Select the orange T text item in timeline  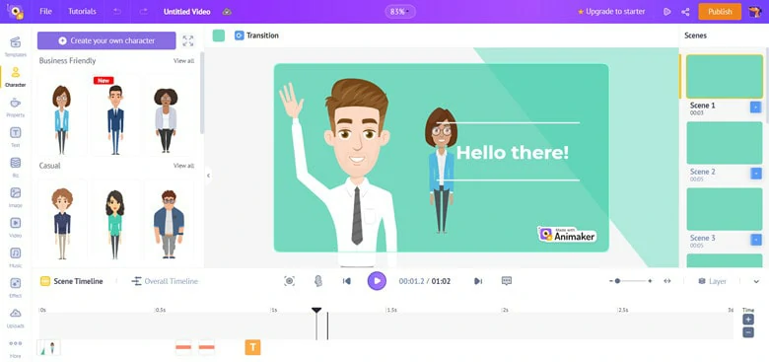tap(252, 347)
